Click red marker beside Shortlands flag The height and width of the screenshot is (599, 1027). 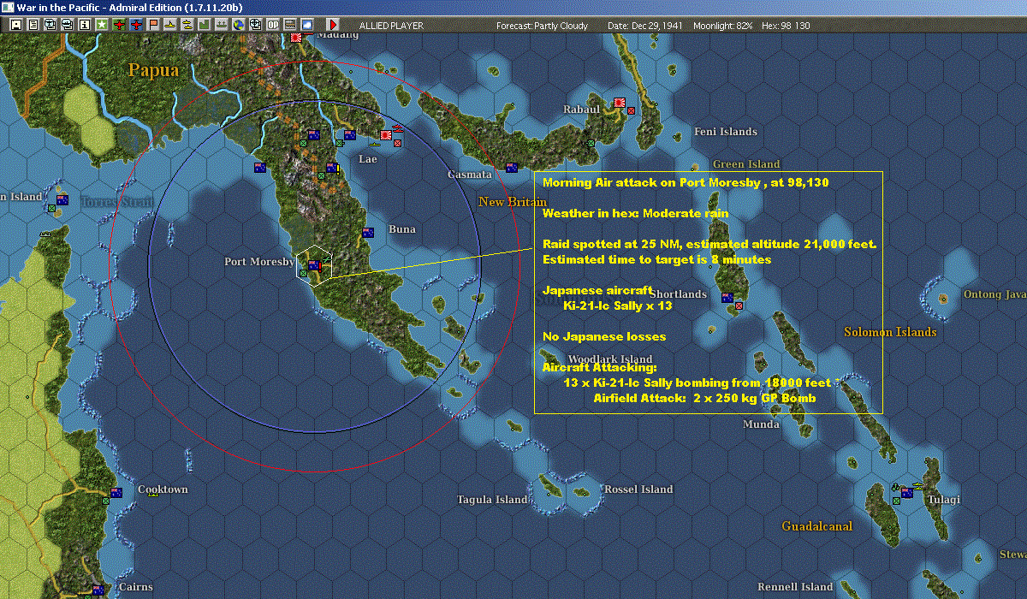coord(739,305)
